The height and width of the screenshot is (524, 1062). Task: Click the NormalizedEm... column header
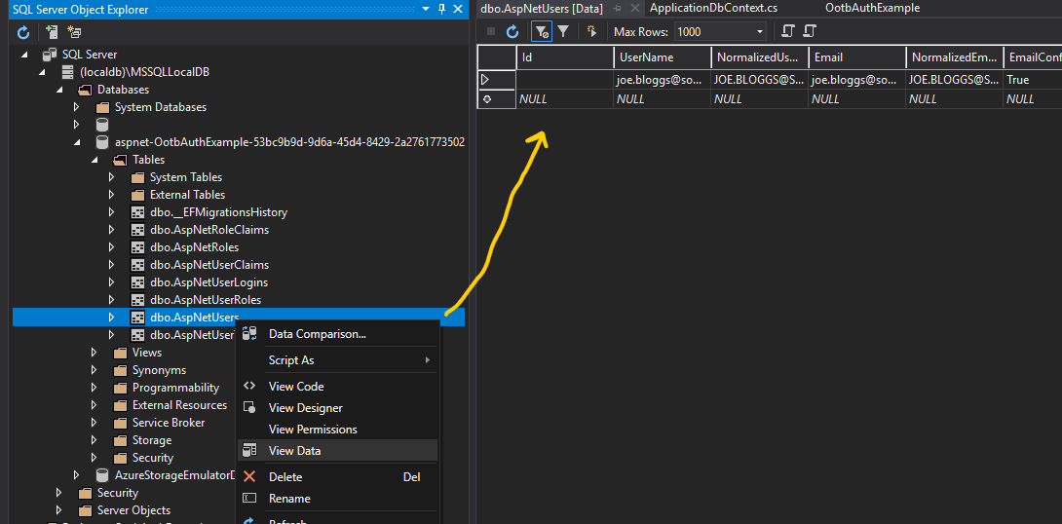[x=955, y=57]
